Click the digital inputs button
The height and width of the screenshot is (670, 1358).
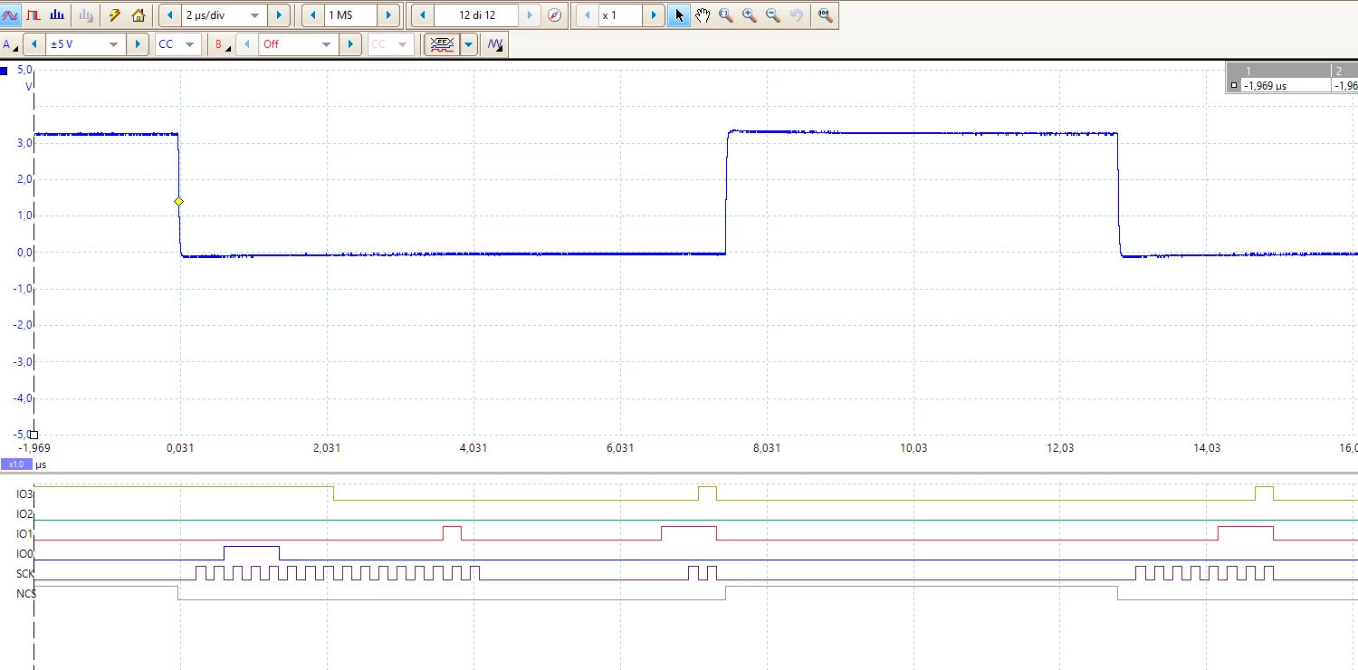point(442,44)
